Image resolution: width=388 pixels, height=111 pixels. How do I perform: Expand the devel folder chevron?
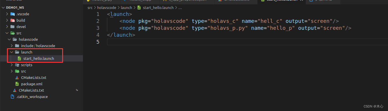click(7, 27)
